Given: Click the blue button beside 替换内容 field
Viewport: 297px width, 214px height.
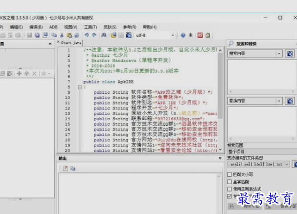Looking at the screenshot, I should pos(290,101).
